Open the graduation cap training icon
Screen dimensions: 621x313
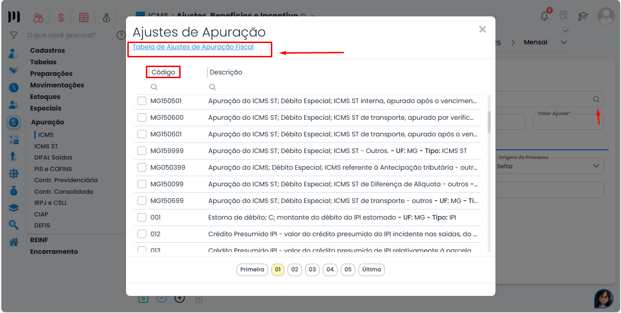click(x=583, y=16)
